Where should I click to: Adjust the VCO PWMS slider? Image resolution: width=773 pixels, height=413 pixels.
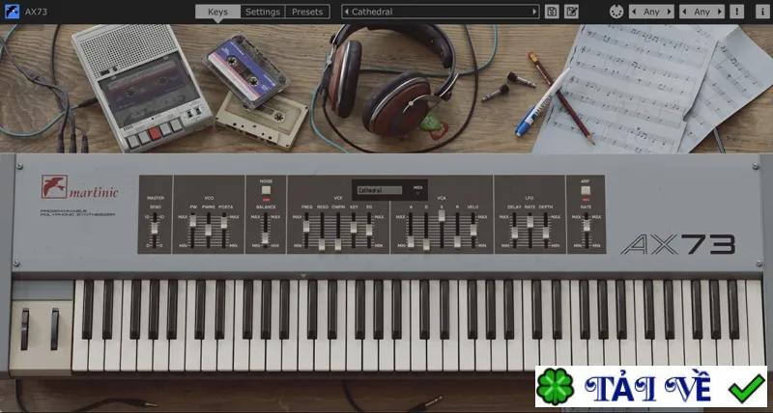tap(208, 230)
